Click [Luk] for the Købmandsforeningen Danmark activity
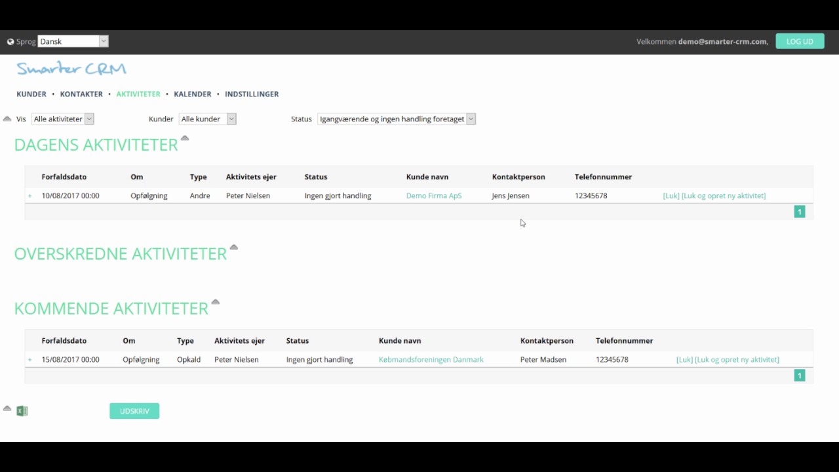The image size is (839, 472). (684, 359)
